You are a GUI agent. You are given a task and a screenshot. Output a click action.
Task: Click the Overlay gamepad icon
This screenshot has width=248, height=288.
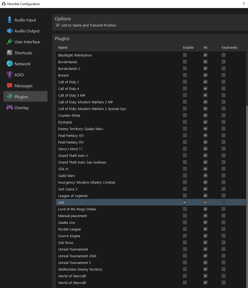[10, 107]
